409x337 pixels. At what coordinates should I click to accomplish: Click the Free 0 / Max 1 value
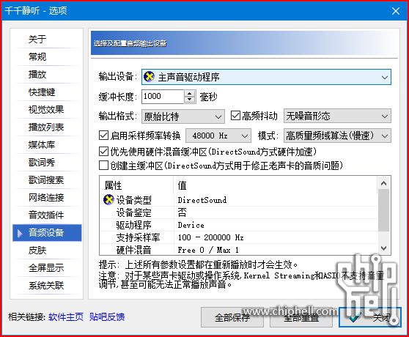click(x=208, y=250)
